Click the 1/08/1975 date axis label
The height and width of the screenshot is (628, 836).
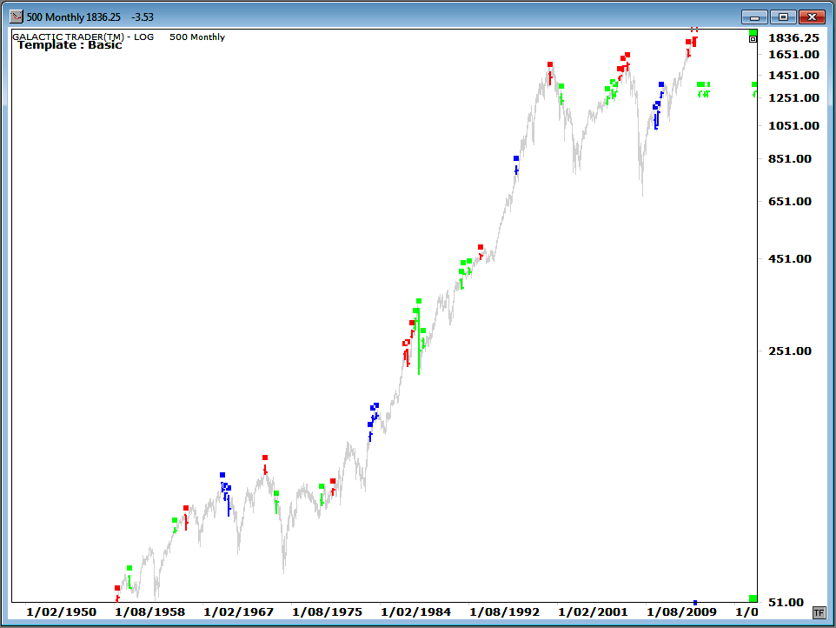327,612
